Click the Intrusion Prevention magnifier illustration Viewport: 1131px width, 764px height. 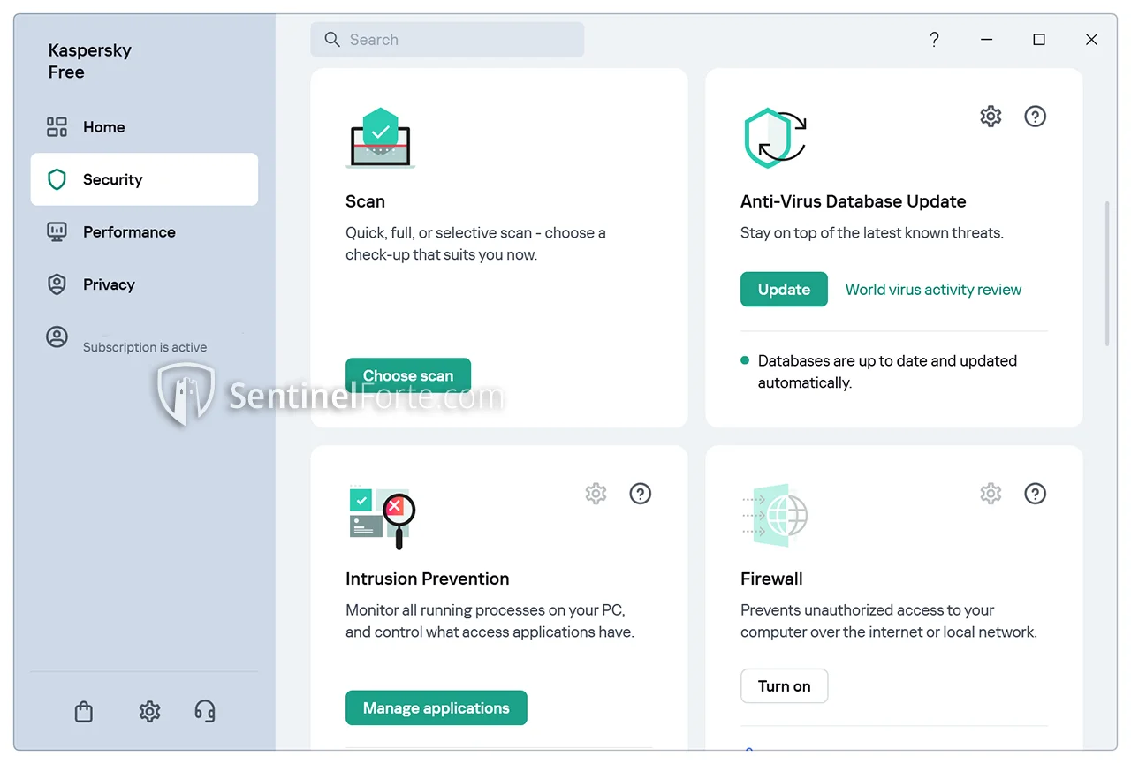(382, 517)
